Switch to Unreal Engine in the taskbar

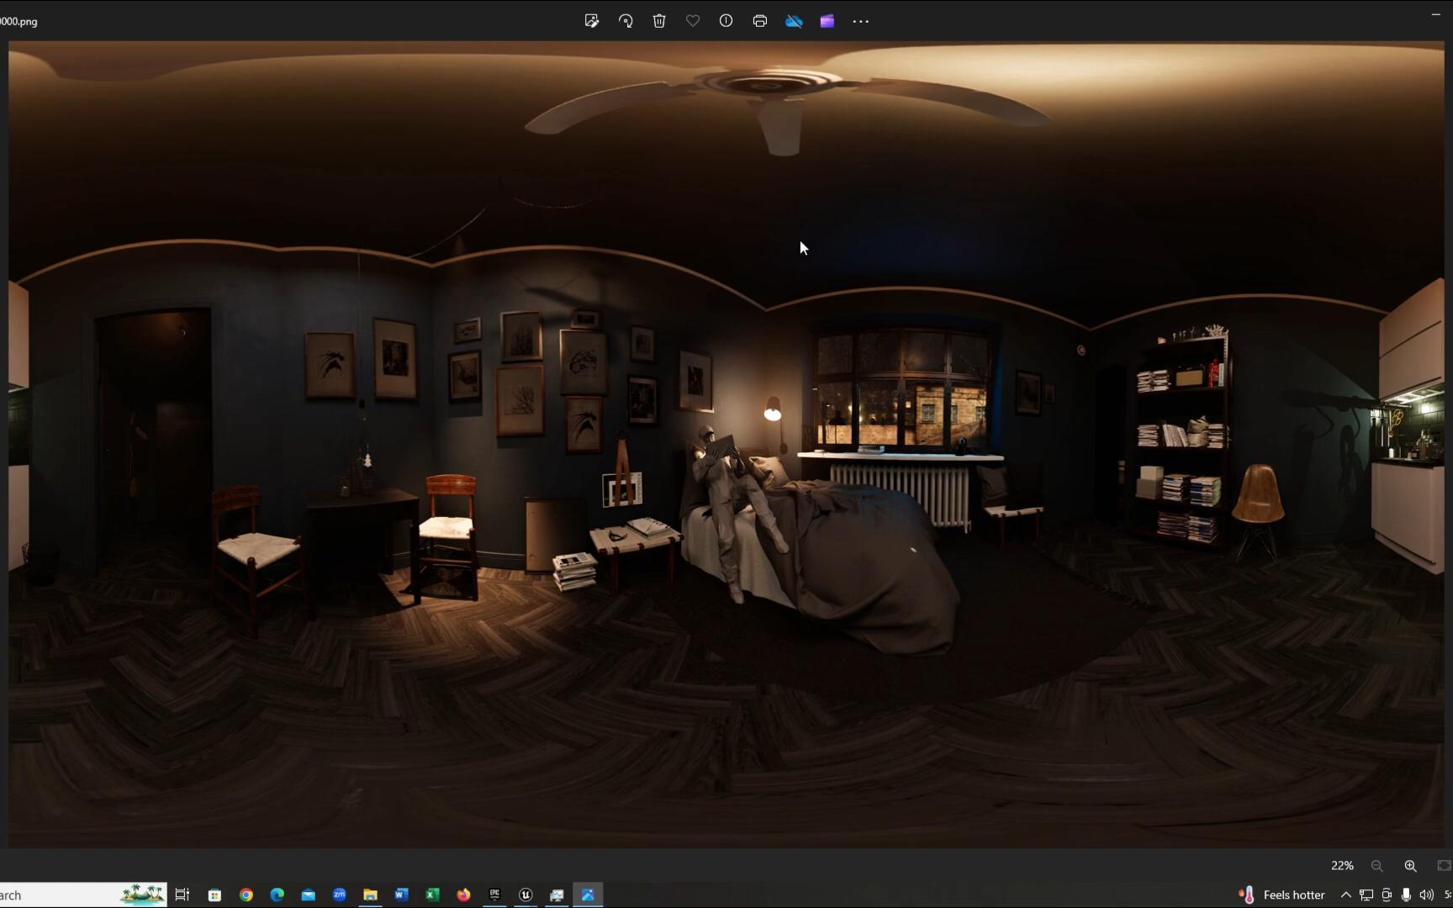pyautogui.click(x=526, y=895)
